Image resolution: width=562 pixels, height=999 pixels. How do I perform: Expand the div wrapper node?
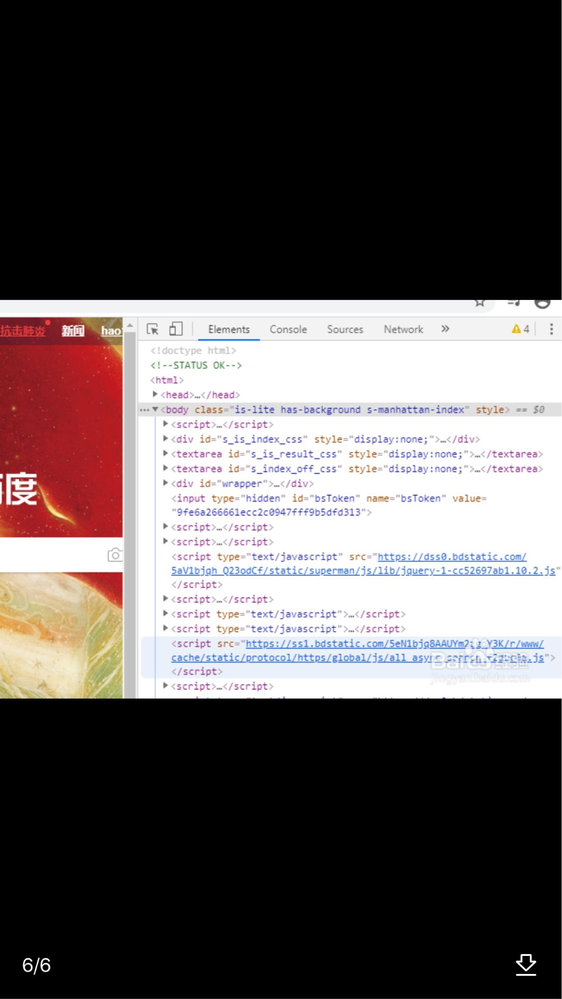coord(165,483)
